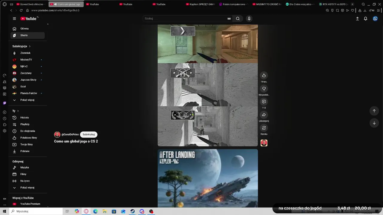The image size is (383, 215).
Task: Open the account avatar menu
Action: 375,19
